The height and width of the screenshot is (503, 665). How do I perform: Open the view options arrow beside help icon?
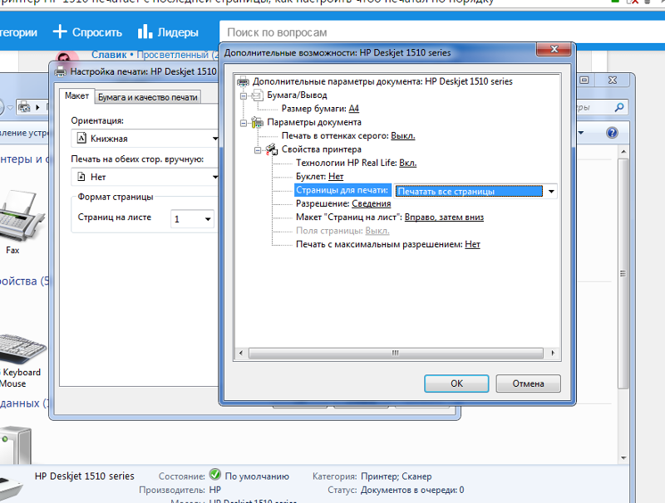tap(580, 133)
